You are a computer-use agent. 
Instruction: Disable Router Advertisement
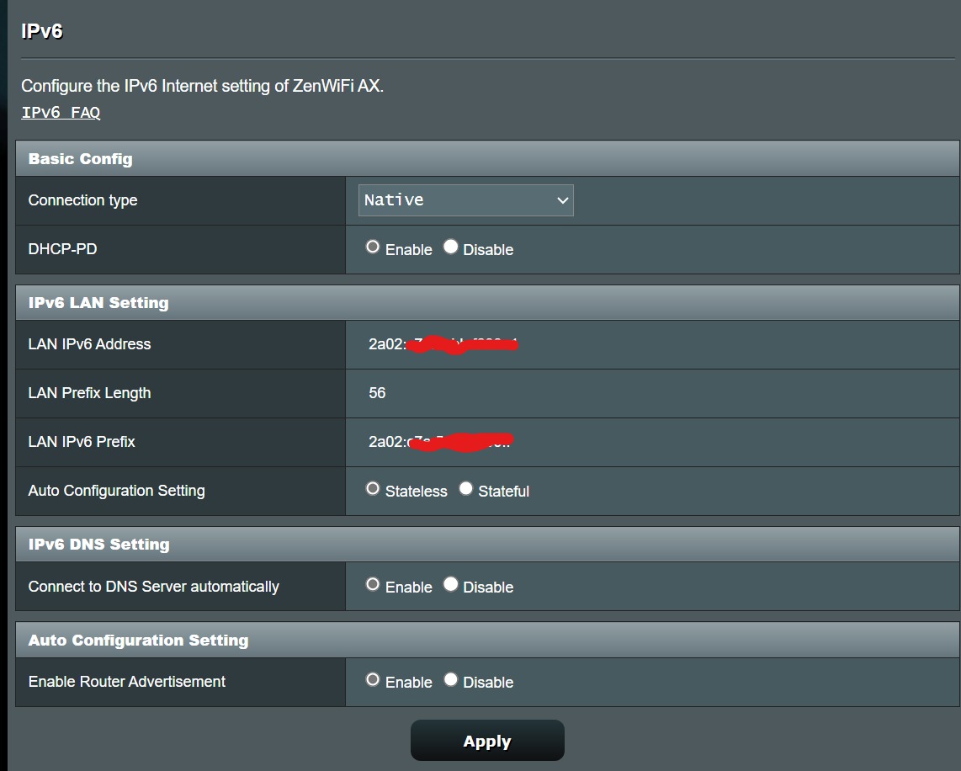450,679
